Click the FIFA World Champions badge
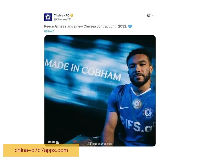Viewport: 200px width, 160px height. [x=137, y=104]
